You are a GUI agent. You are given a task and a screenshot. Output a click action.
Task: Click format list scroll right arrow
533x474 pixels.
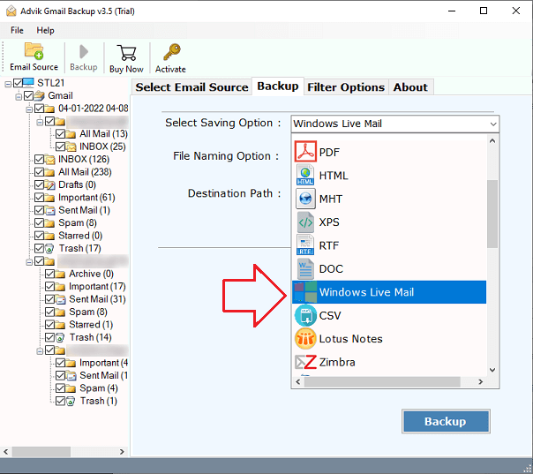(481, 382)
